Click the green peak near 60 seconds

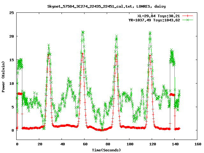click(83, 32)
